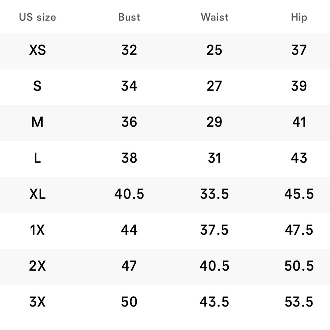Click the XS bust value 32
Image resolution: width=330 pixels, height=330 pixels.
tap(129, 50)
